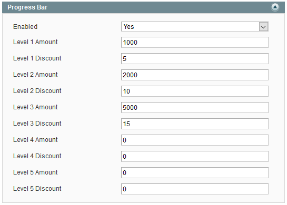The width and height of the screenshot is (287, 205).
Task: Click the Level 2 Amount label
Action: 35,75
